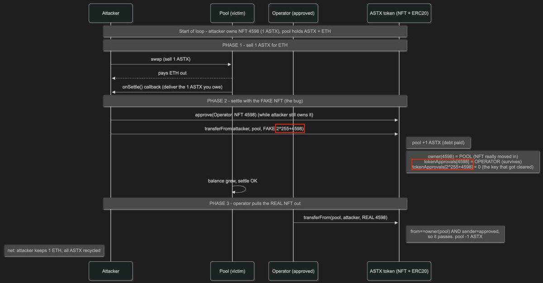Select the bottom Operator (approved) box
Viewport: 543px width, 283px height.
coord(293,271)
